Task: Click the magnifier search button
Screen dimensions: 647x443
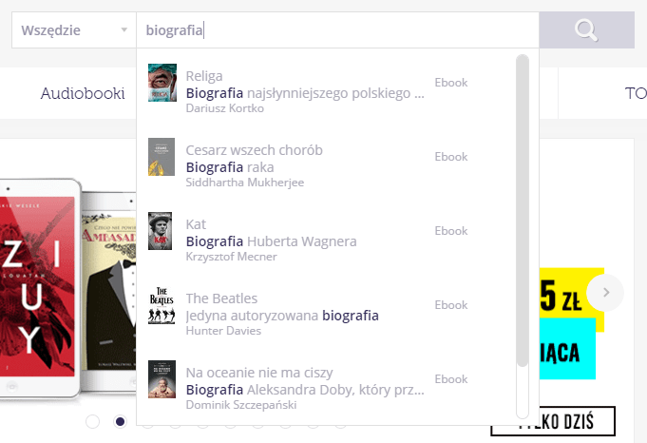Action: tap(586, 30)
